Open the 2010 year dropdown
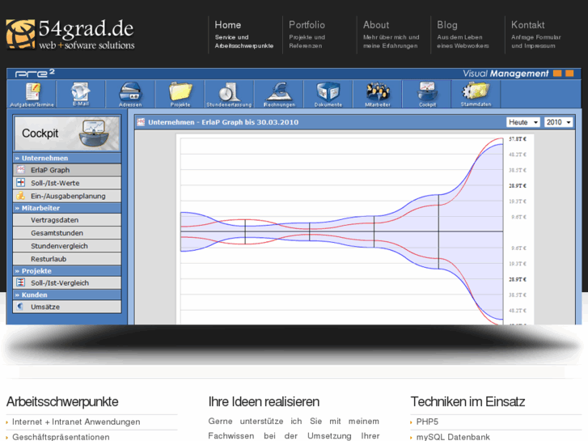 558,122
